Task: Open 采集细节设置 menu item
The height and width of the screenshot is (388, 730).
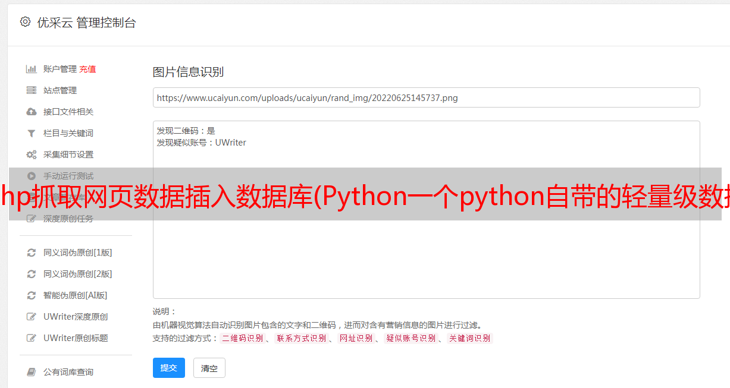Action: tap(68, 154)
